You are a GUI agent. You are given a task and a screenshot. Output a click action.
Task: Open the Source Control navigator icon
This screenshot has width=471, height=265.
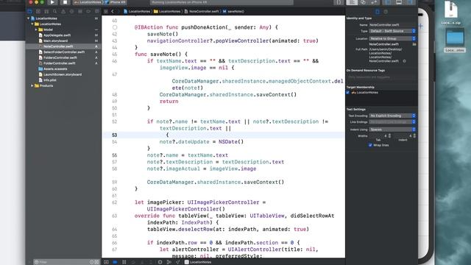[38, 12]
